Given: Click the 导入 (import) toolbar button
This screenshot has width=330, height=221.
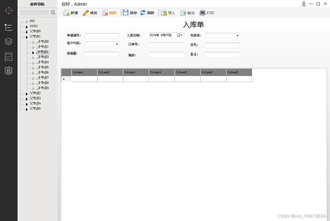Looking at the screenshot, I should pyautogui.click(x=168, y=13).
